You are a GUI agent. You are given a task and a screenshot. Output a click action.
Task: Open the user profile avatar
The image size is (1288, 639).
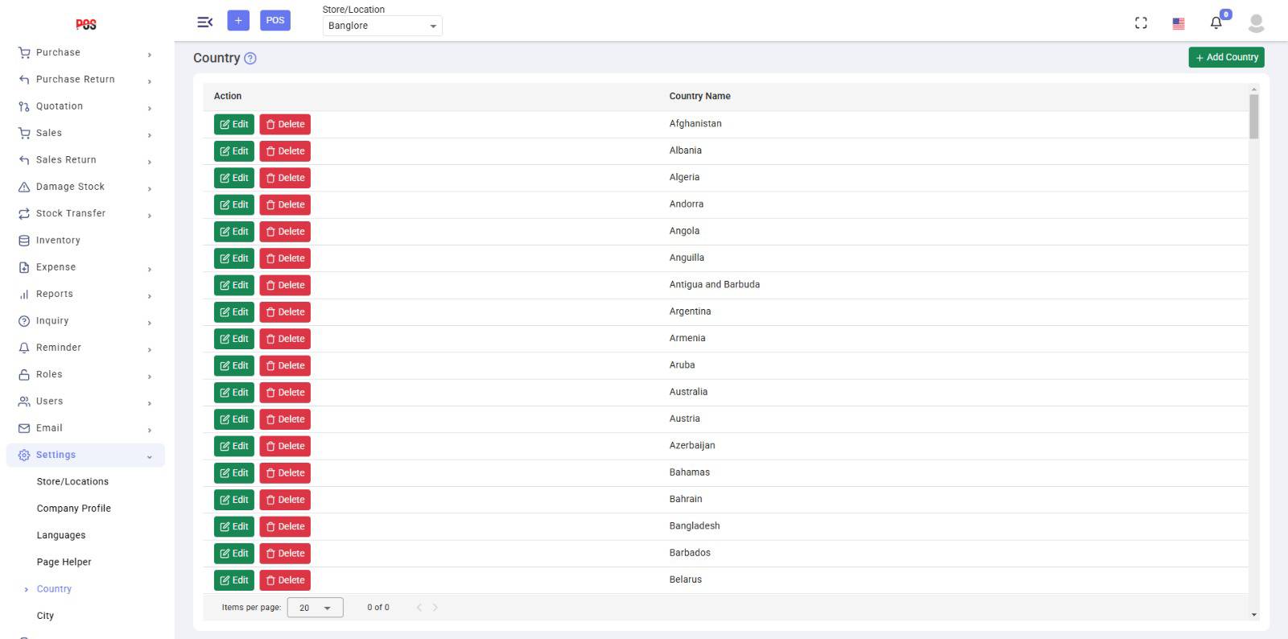click(x=1256, y=23)
